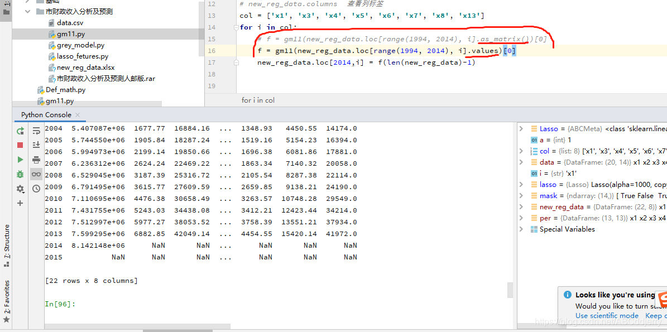
Task: Open gm11.py listed after Def_math.py
Action: (x=60, y=101)
